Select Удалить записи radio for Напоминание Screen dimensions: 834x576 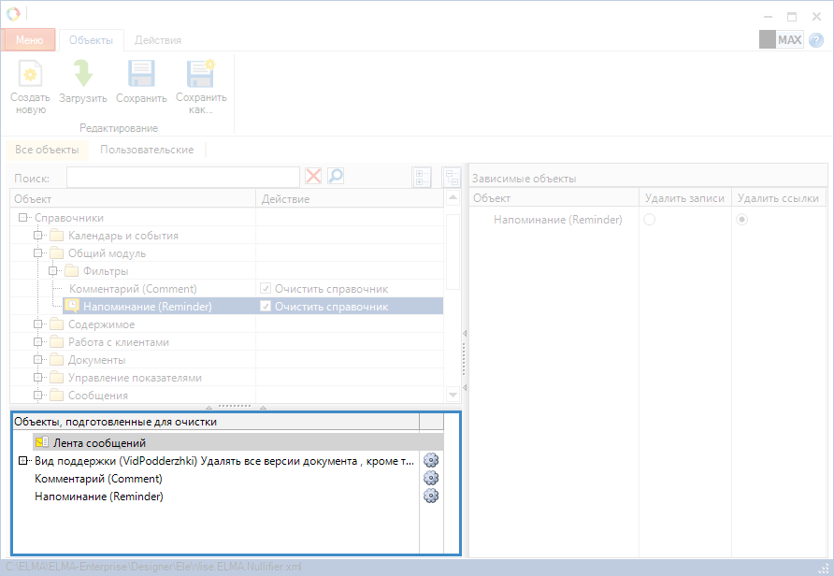(x=649, y=219)
